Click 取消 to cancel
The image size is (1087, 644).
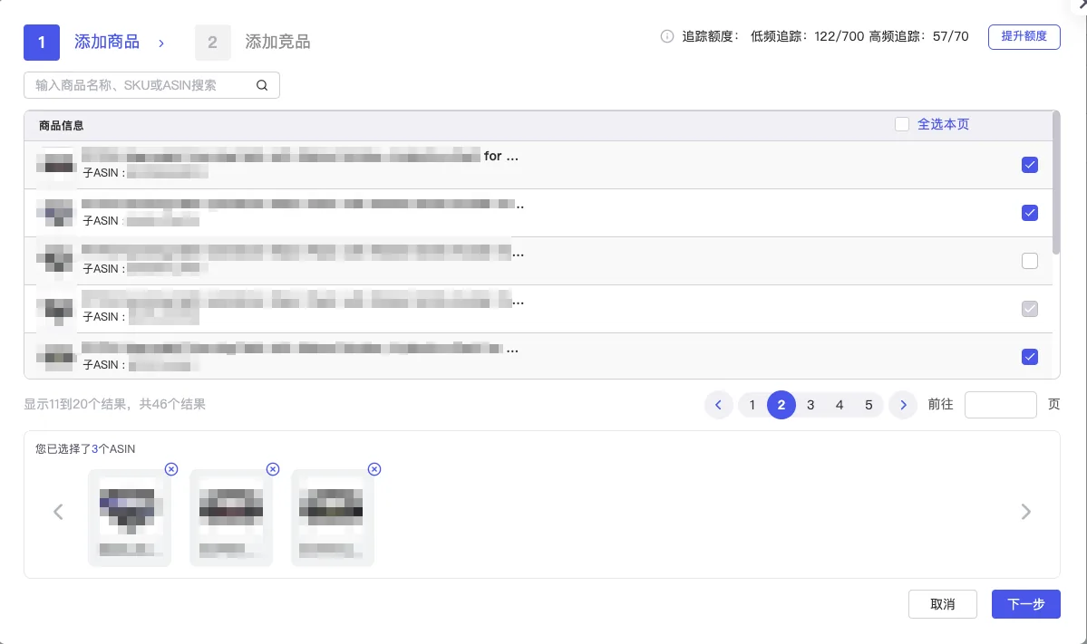pos(943,604)
